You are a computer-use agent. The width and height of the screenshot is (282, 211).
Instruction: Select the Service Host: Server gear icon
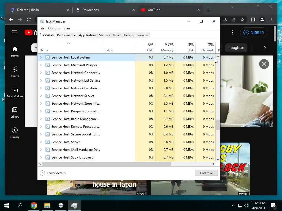pos(47,142)
